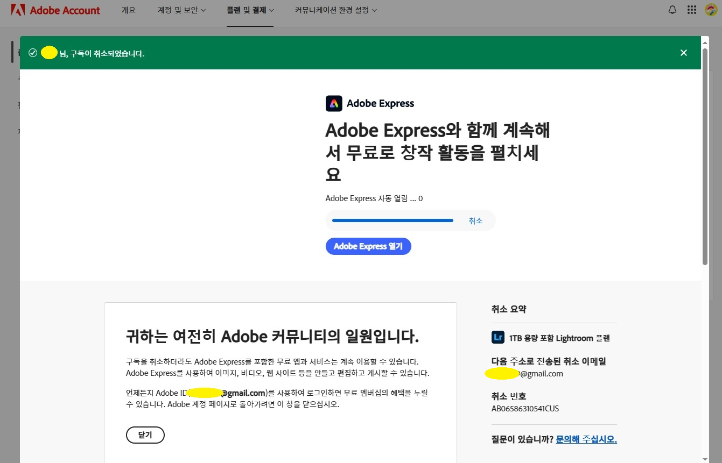Screen dimensions: 722x463
Task: Click the dialog vertical scrollbar
Action: click(705, 156)
